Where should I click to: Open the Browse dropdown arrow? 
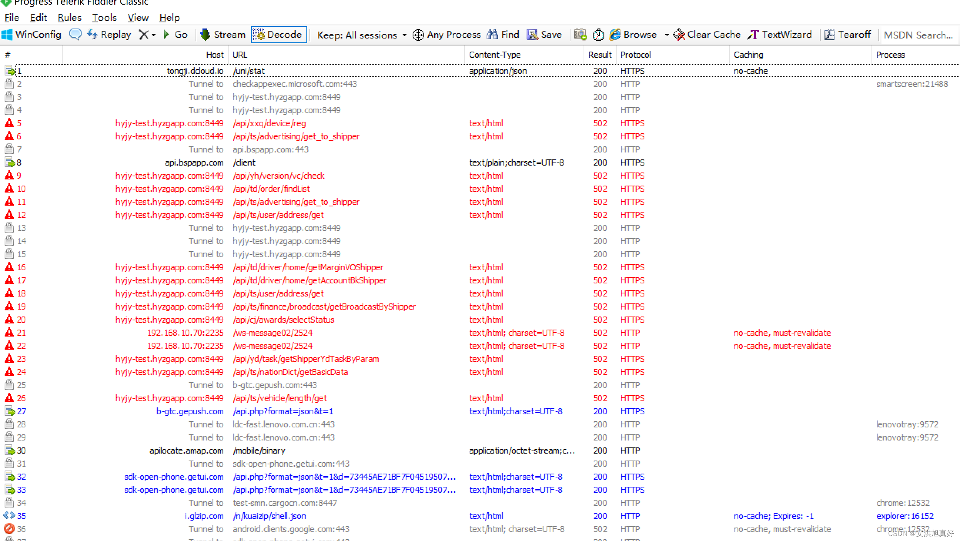point(667,35)
